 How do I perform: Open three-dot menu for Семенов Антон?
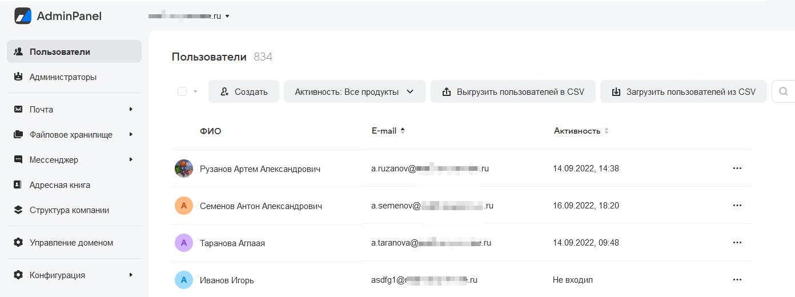[737, 206]
